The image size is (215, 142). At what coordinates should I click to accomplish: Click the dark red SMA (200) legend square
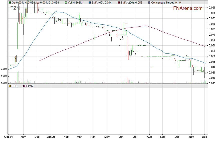click(x=119, y=3)
